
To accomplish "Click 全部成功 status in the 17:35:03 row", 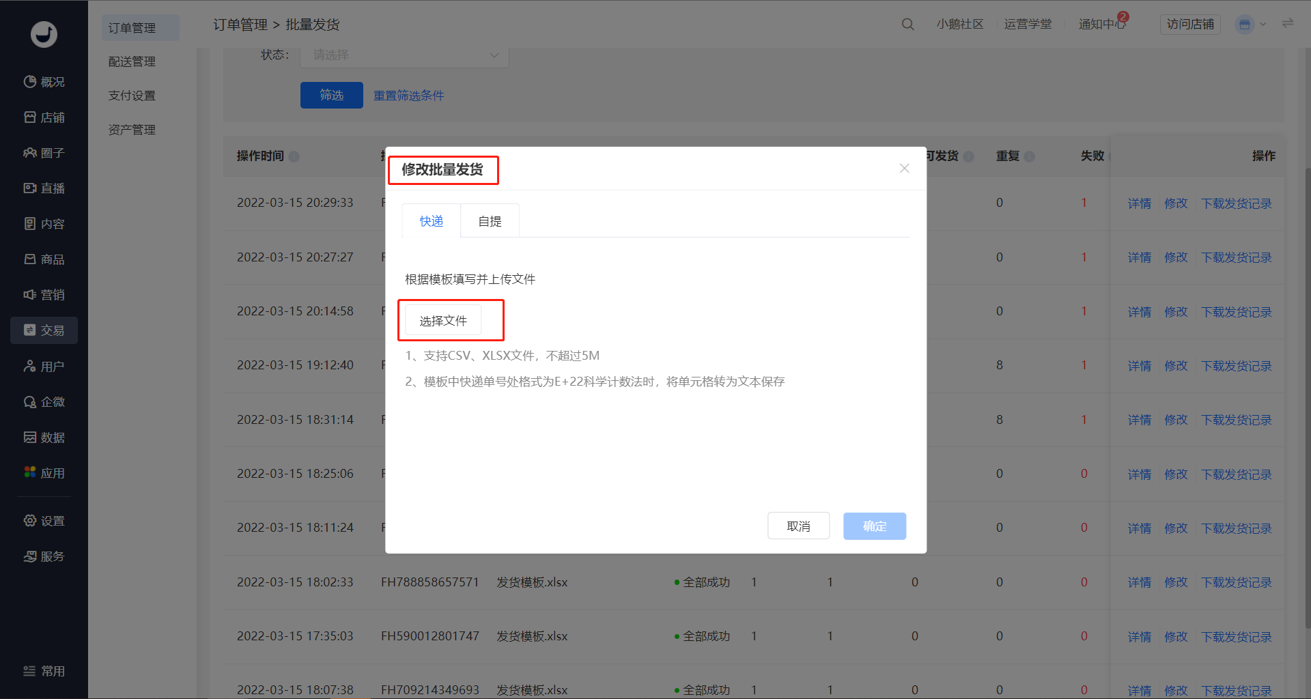I will (x=706, y=636).
